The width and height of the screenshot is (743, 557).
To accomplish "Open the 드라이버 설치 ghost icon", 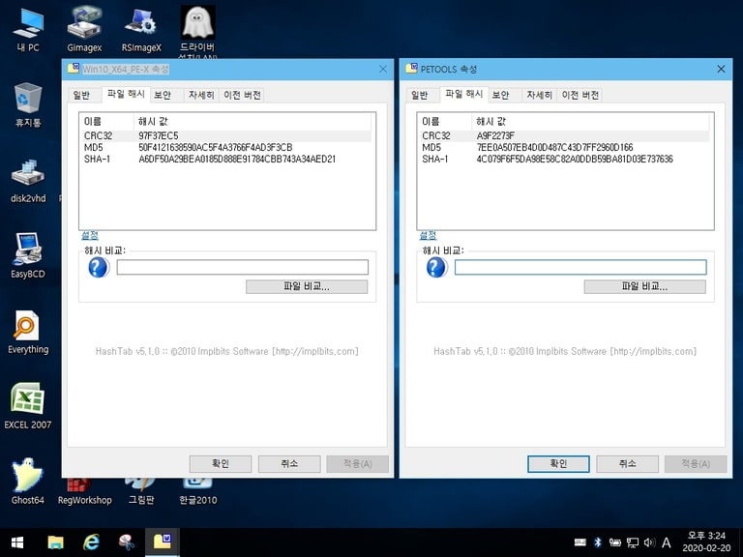I will click(x=197, y=31).
